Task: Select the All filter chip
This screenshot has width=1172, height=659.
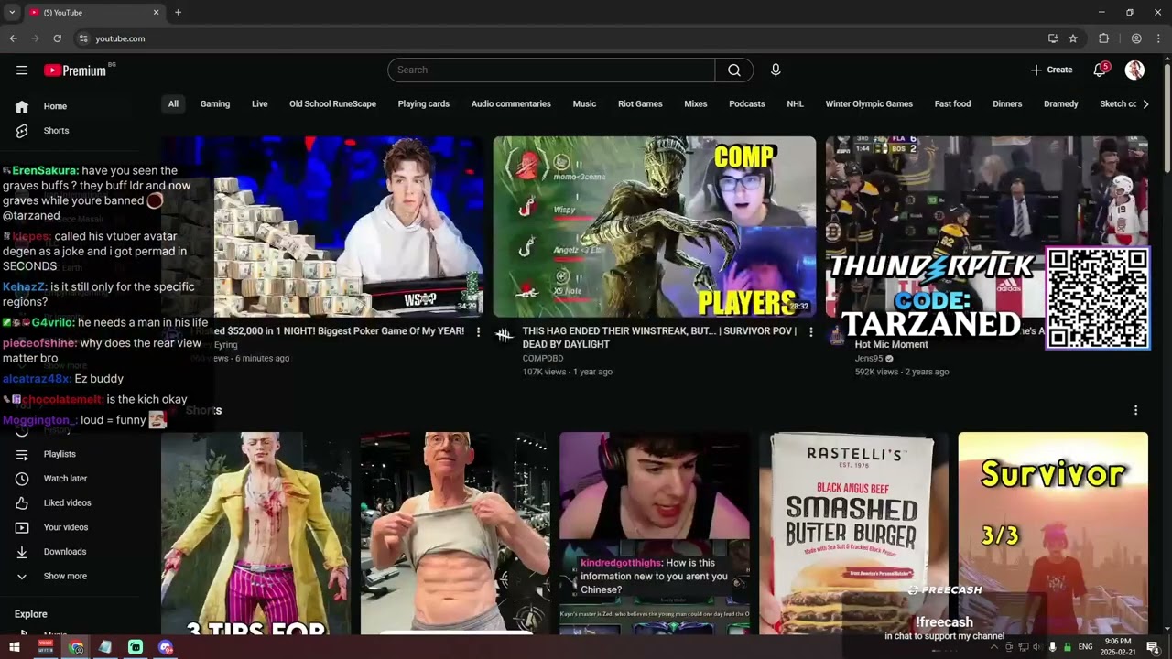Action: click(173, 104)
